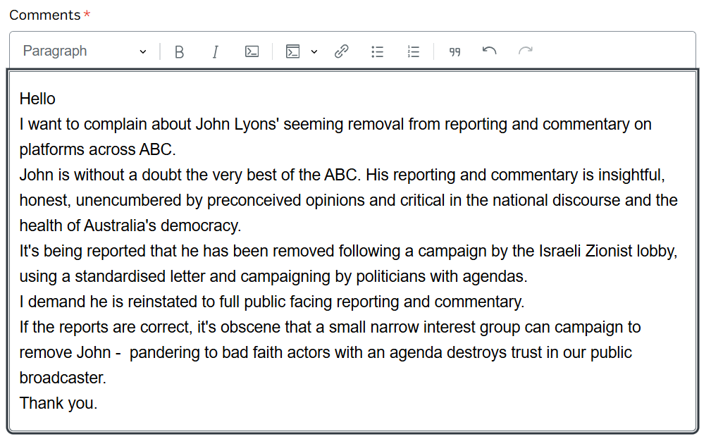Click line starting "using a standardised letter"
The height and width of the screenshot is (439, 711).
tap(273, 277)
